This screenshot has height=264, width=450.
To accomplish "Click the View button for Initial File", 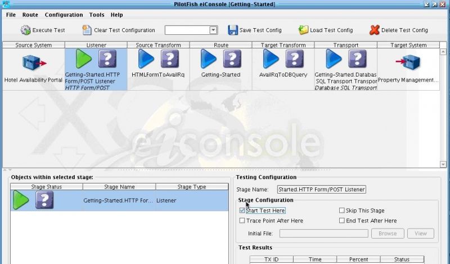I will click(x=420, y=233).
